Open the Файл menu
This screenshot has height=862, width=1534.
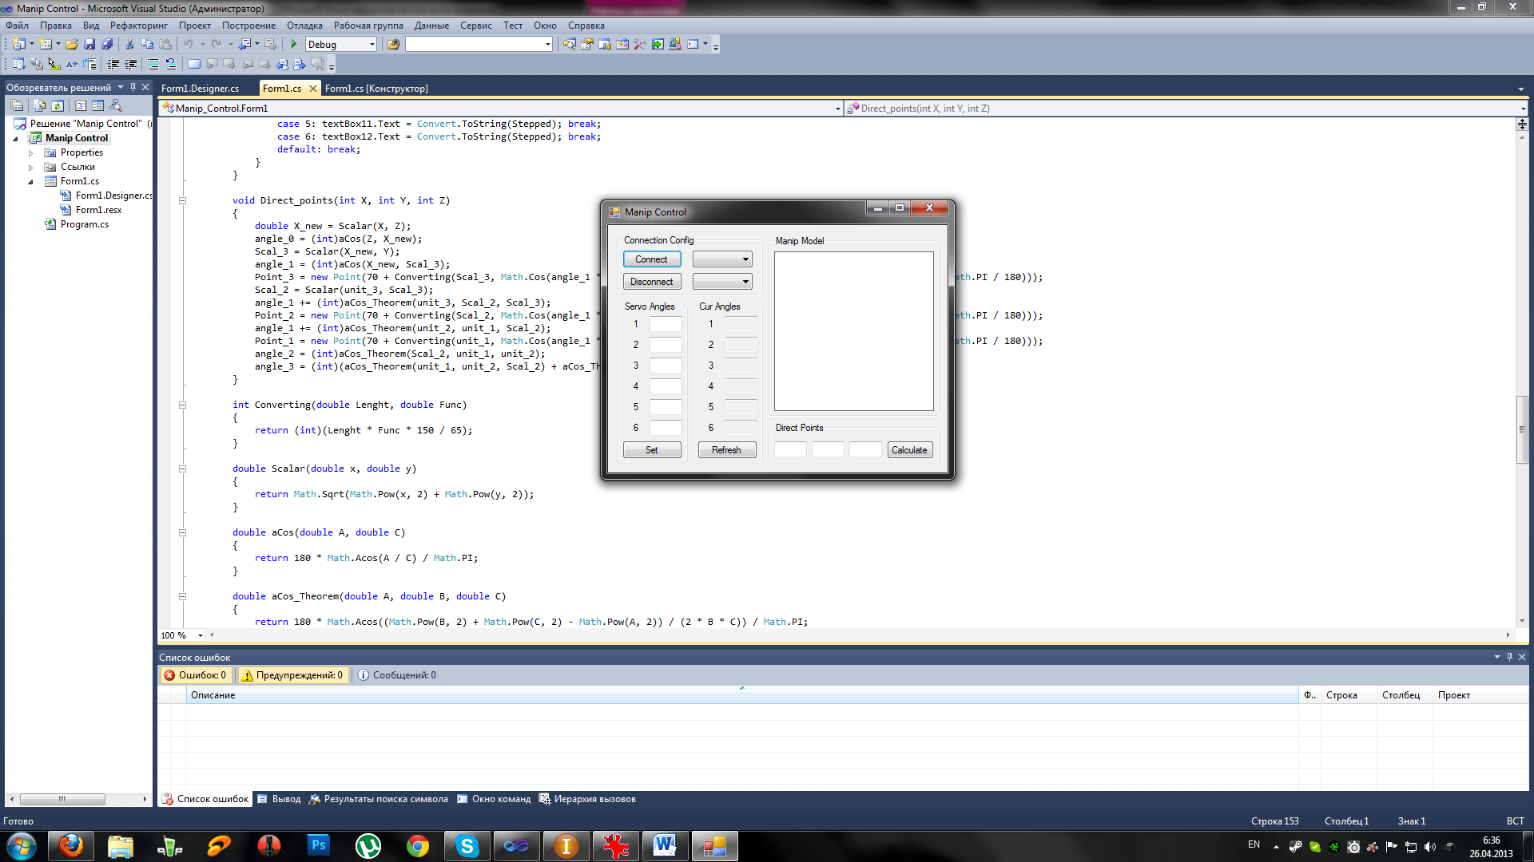click(18, 26)
